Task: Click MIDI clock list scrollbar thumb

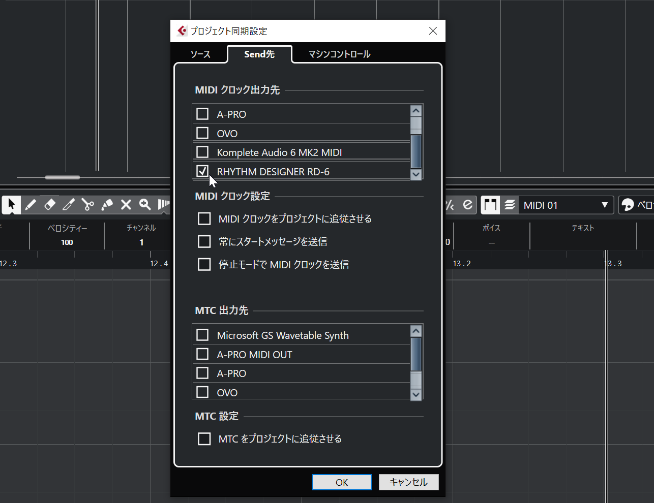Action: [x=416, y=151]
